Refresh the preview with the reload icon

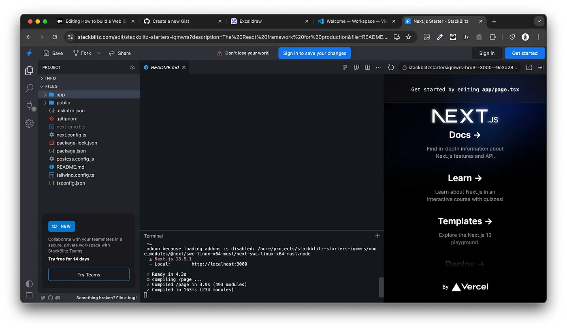pyautogui.click(x=390, y=67)
